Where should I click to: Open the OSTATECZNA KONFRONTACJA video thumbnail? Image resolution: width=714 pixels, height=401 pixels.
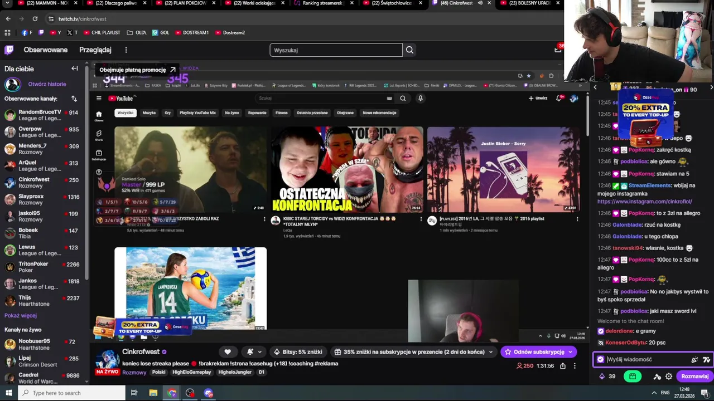tap(347, 169)
